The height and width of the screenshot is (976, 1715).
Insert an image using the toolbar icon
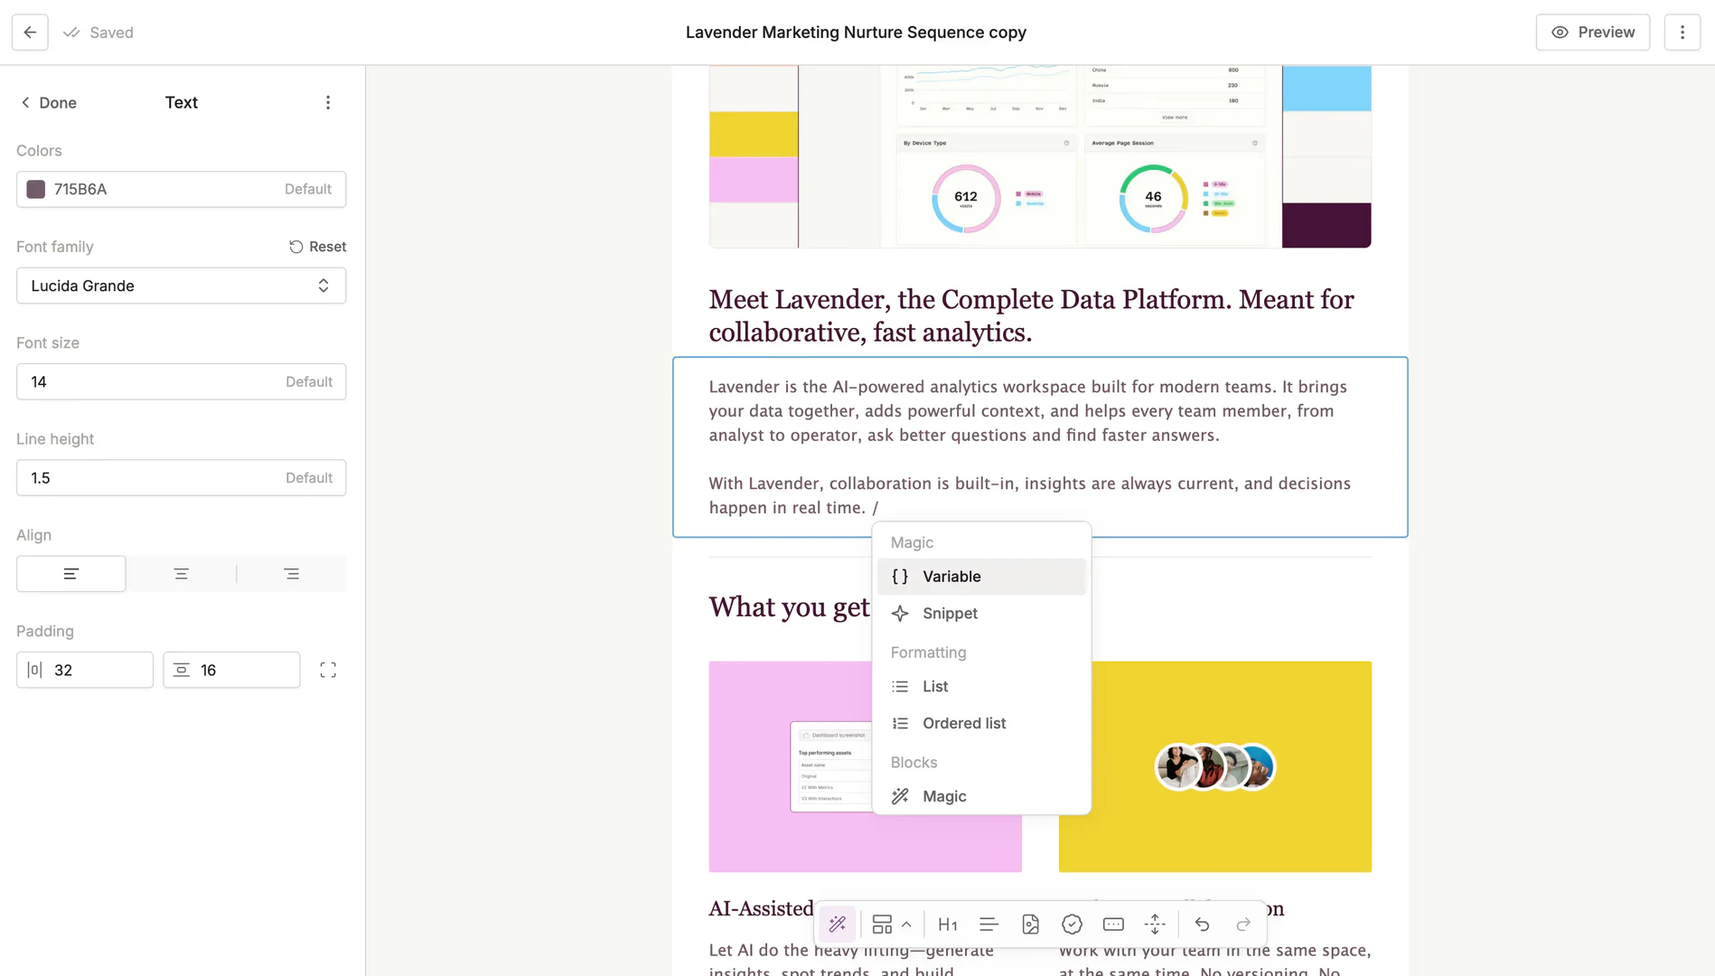click(x=1030, y=924)
